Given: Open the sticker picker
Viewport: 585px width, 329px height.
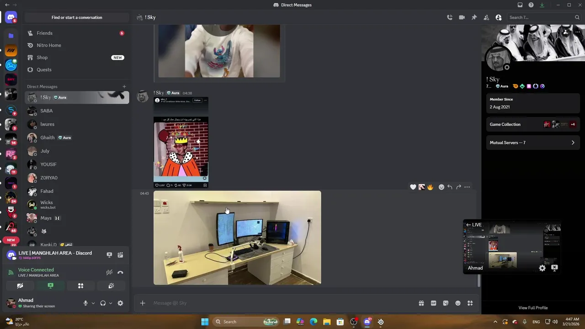Looking at the screenshot, I should point(446,303).
